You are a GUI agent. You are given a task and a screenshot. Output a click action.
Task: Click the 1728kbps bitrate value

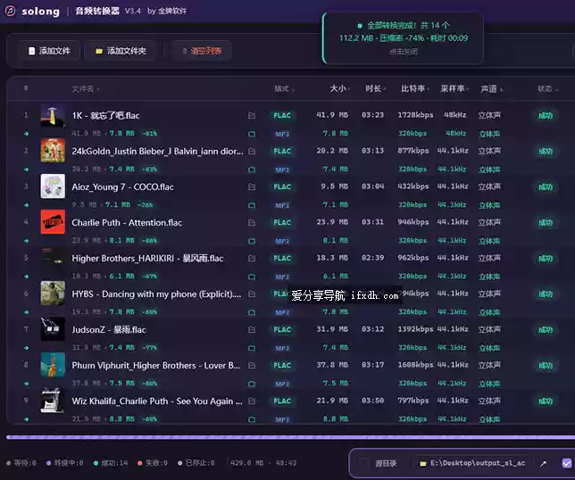415,115
